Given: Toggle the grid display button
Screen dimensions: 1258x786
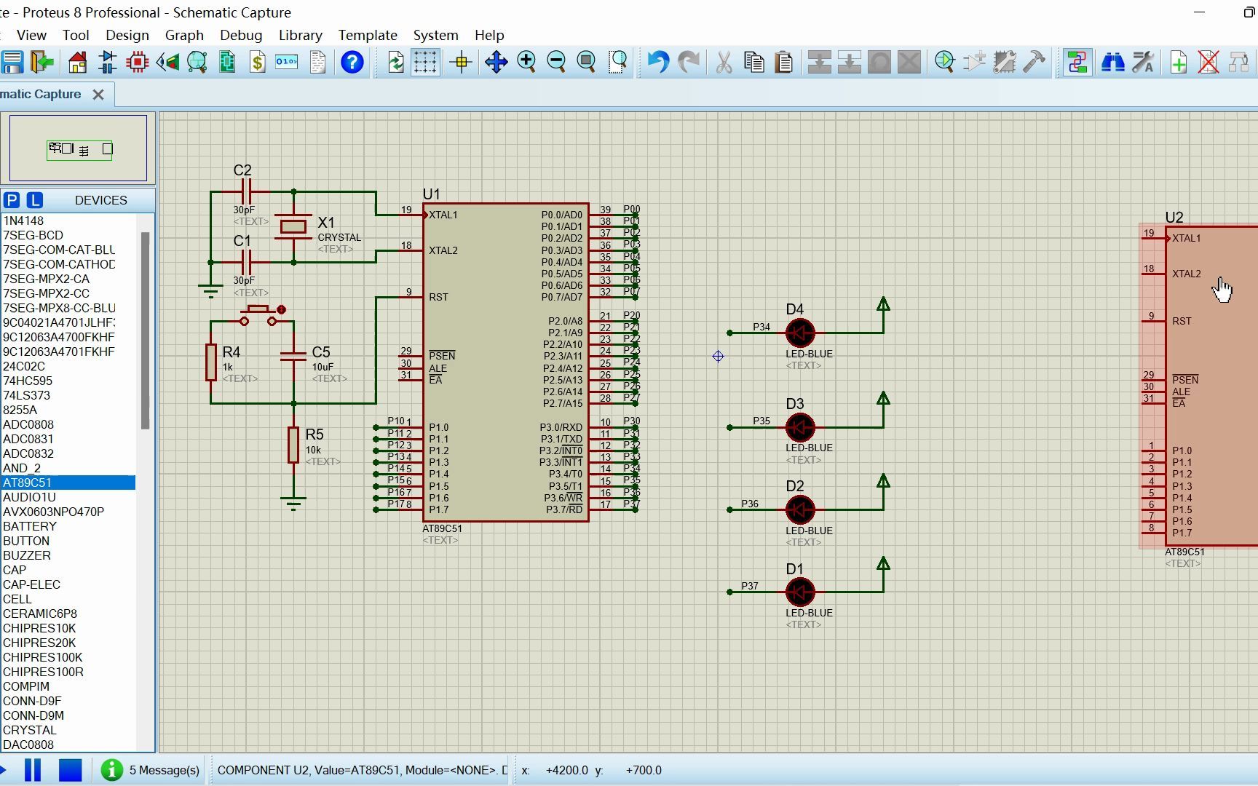Looking at the screenshot, I should [425, 62].
